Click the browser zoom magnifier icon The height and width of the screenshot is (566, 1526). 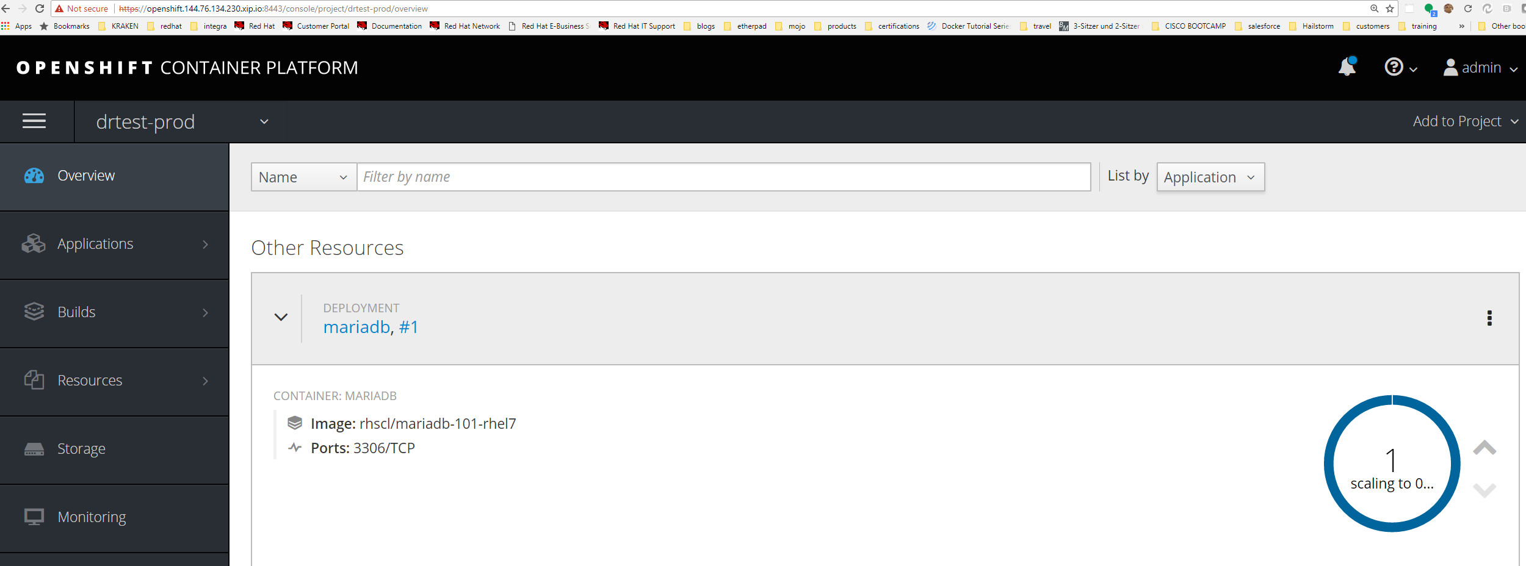[x=1374, y=9]
